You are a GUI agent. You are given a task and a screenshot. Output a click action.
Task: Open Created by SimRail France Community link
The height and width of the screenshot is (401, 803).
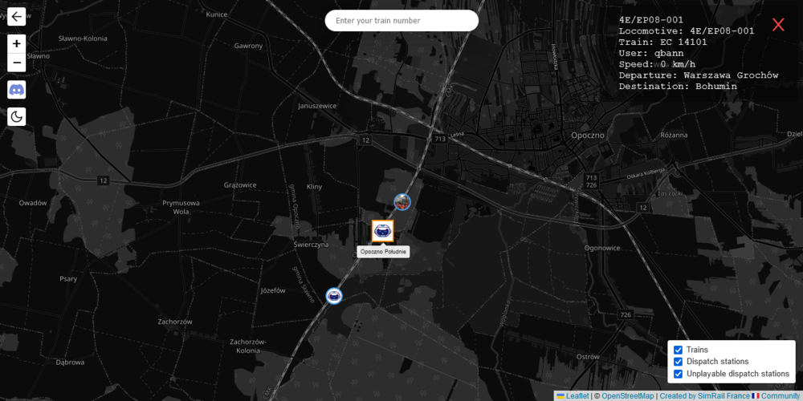(730, 396)
